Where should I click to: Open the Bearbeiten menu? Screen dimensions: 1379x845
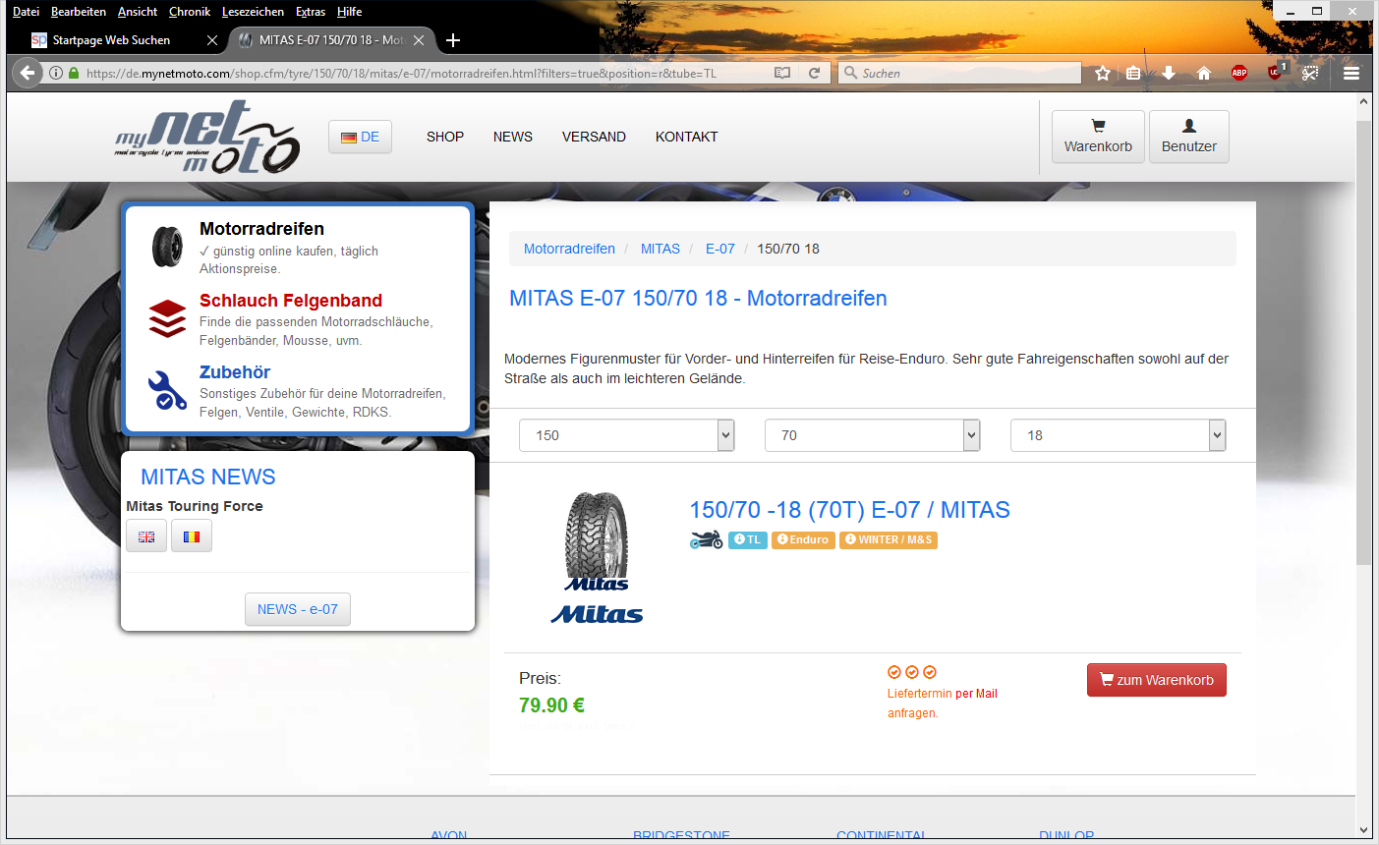[x=79, y=12]
